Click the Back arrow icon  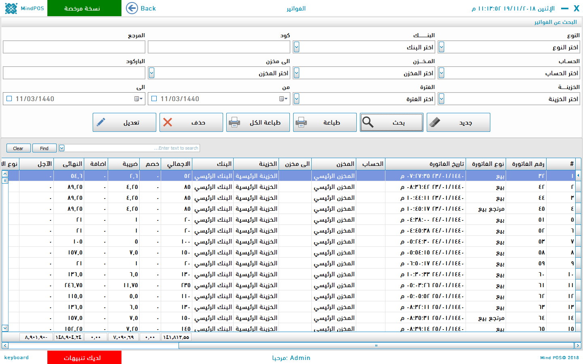point(132,8)
